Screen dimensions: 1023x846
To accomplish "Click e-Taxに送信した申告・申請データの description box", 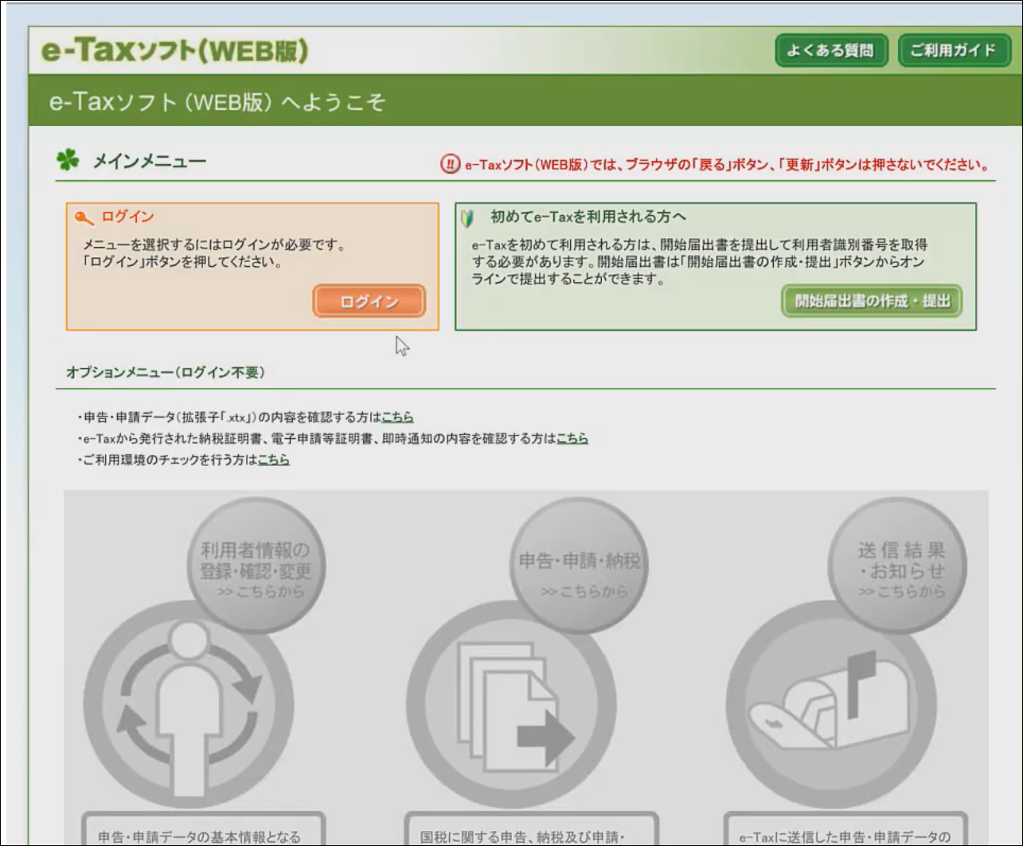I will [x=845, y=828].
